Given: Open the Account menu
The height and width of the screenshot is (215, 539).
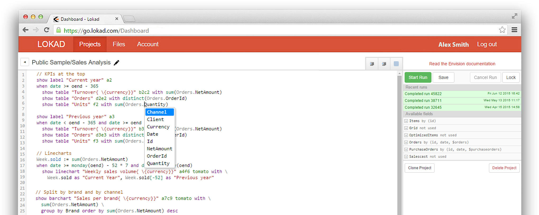Looking at the screenshot, I should [148, 44].
